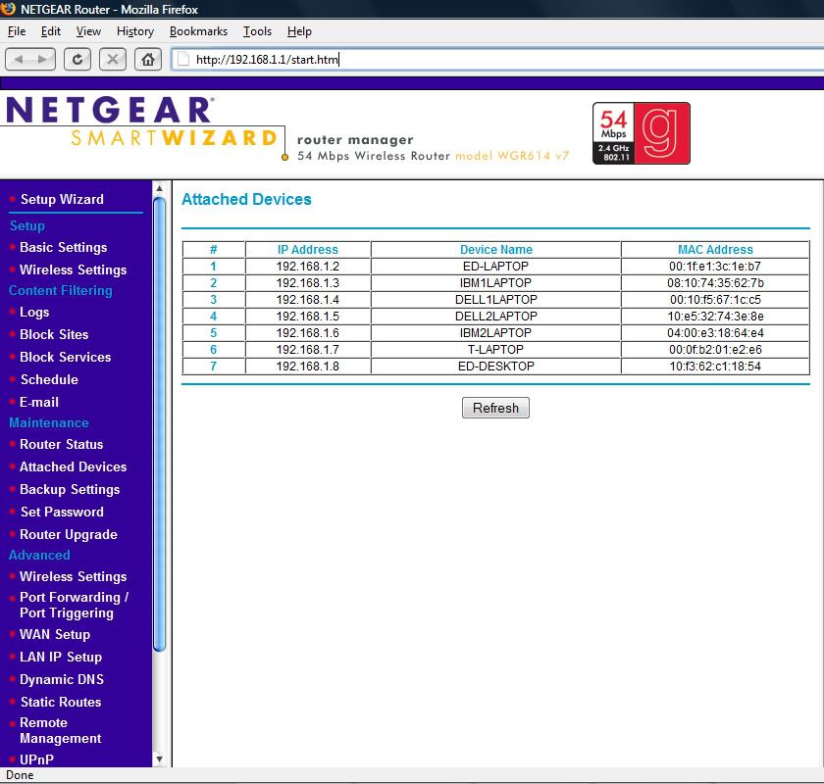The image size is (824, 784).
Task: Click the 54 Mbps g badge
Action: pos(642,133)
